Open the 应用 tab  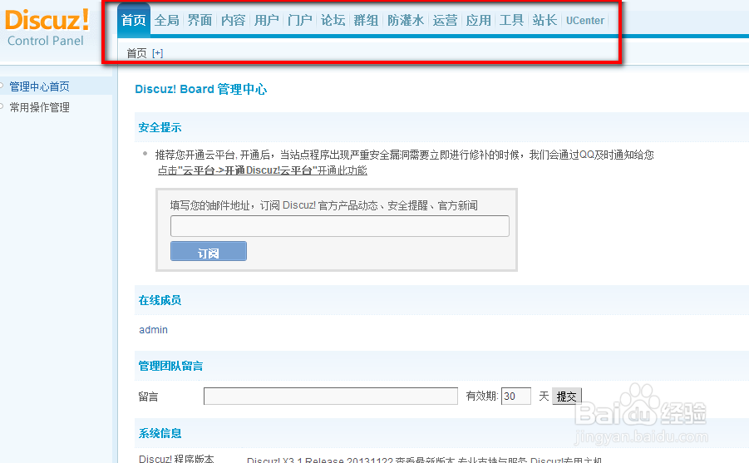(x=479, y=20)
